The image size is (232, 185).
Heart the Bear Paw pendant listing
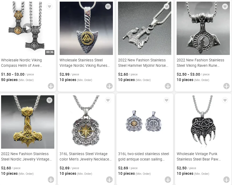[x=225, y=100]
